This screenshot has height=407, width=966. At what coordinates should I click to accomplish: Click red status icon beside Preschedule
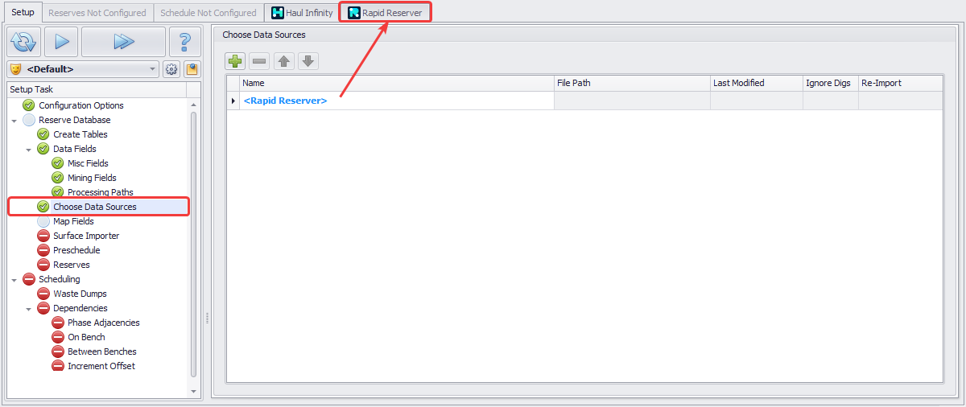coord(43,250)
